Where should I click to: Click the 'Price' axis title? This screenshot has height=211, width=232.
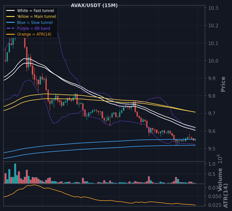pos(223,84)
